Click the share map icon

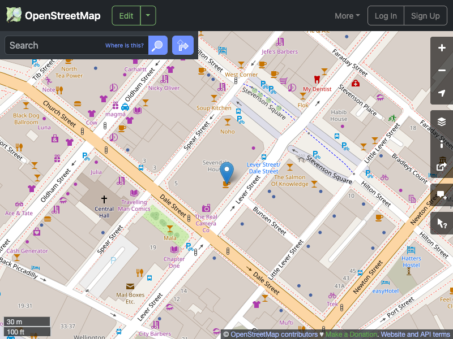pyautogui.click(x=442, y=166)
